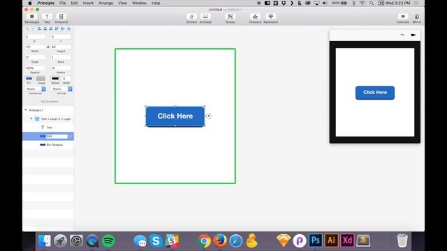The height and width of the screenshot is (251, 447).
Task: Open Illustrator from the dock
Action: pos(331,241)
